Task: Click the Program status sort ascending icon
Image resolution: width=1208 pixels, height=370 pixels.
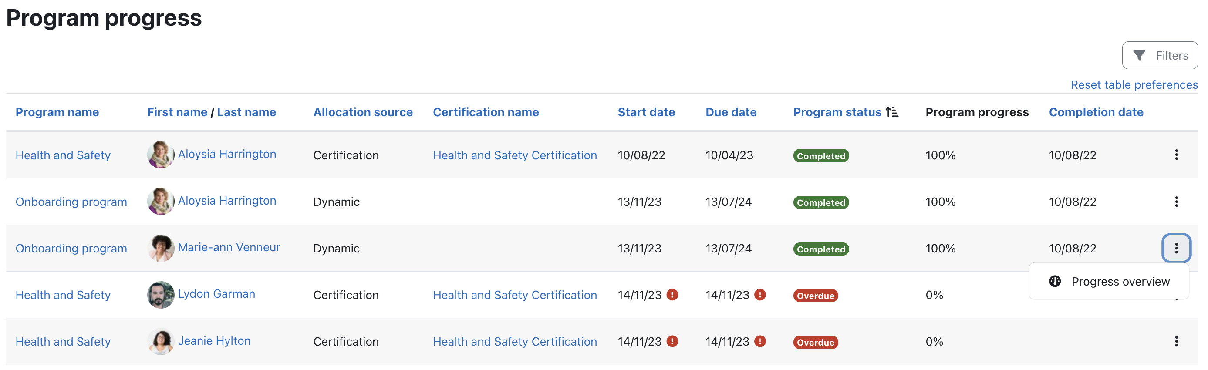Action: tap(891, 112)
